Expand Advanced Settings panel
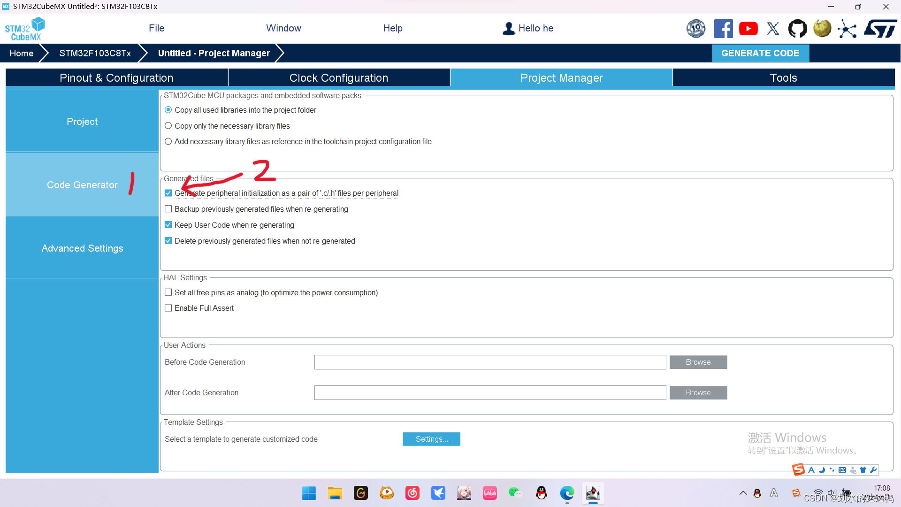 (82, 248)
